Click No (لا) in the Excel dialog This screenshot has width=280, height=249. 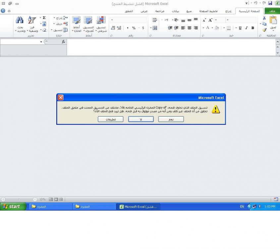point(141,119)
